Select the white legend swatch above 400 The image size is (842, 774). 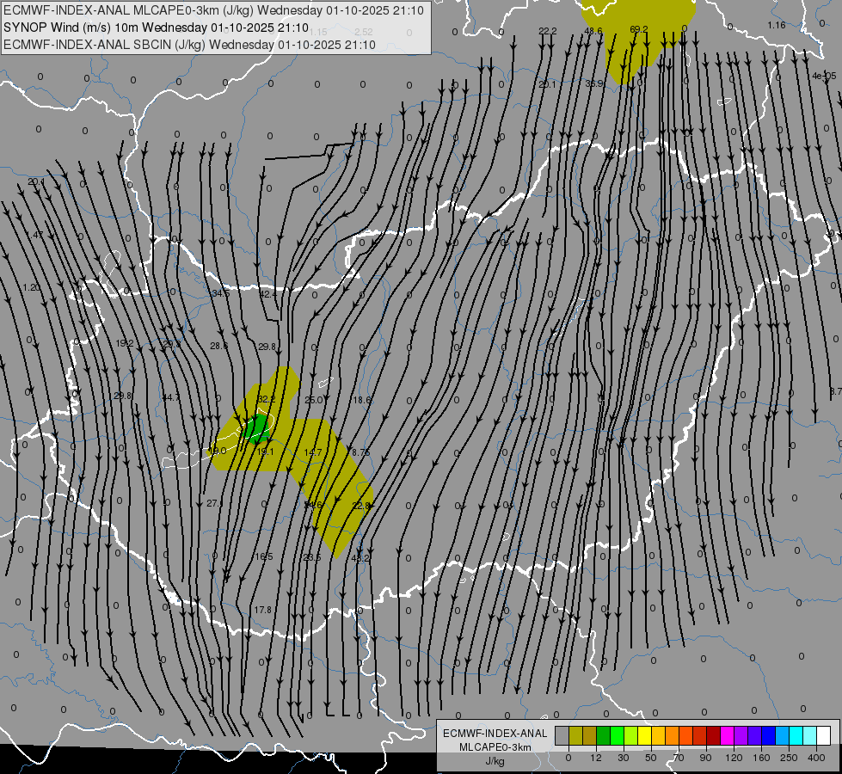click(x=823, y=736)
